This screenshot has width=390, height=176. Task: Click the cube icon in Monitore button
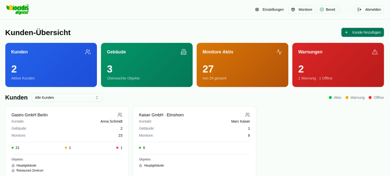click(293, 9)
